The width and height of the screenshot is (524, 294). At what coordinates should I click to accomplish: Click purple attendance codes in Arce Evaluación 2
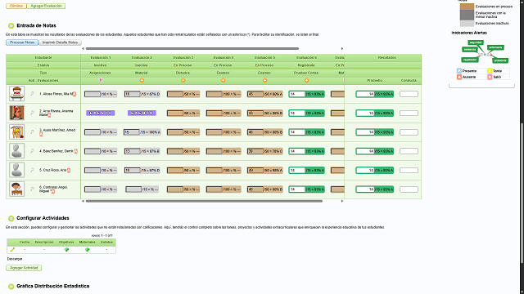point(142,113)
